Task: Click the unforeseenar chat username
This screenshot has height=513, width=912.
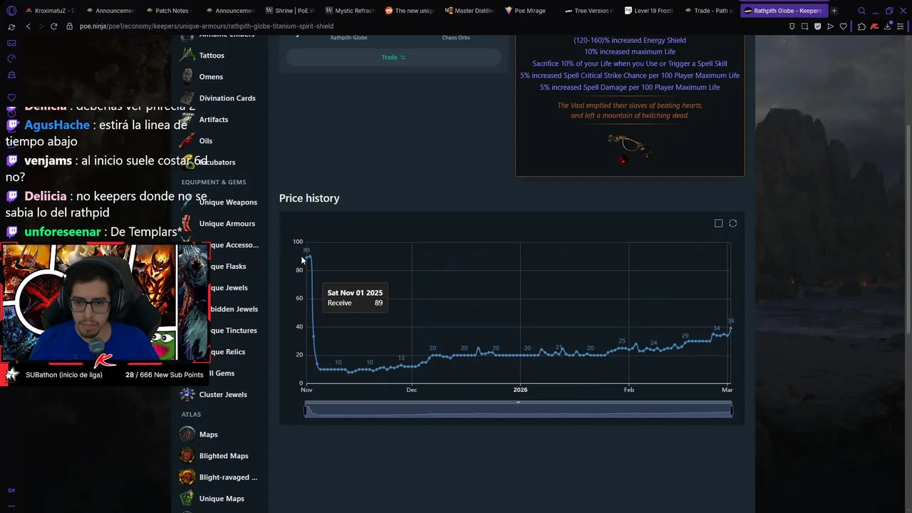Action: point(63,232)
